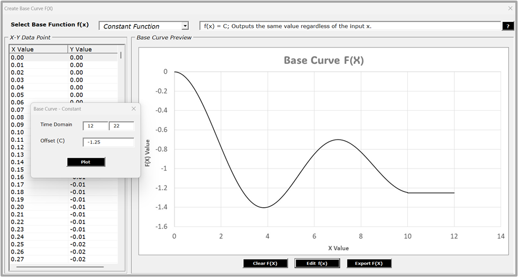This screenshot has width=518, height=277.
Task: Select the row with X value 0.25
Action: pyautogui.click(x=63, y=244)
